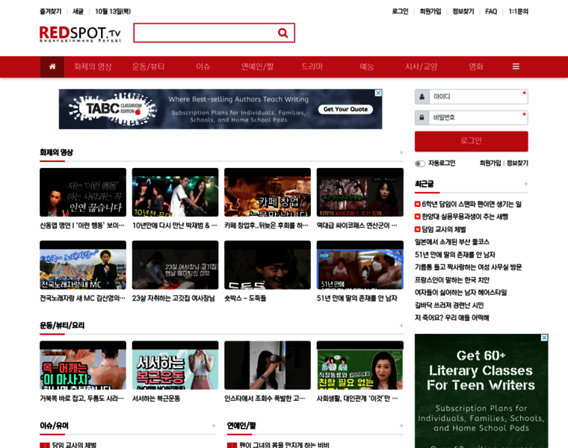Open the FAQ link
The width and height of the screenshot is (568, 448).
pyautogui.click(x=491, y=12)
